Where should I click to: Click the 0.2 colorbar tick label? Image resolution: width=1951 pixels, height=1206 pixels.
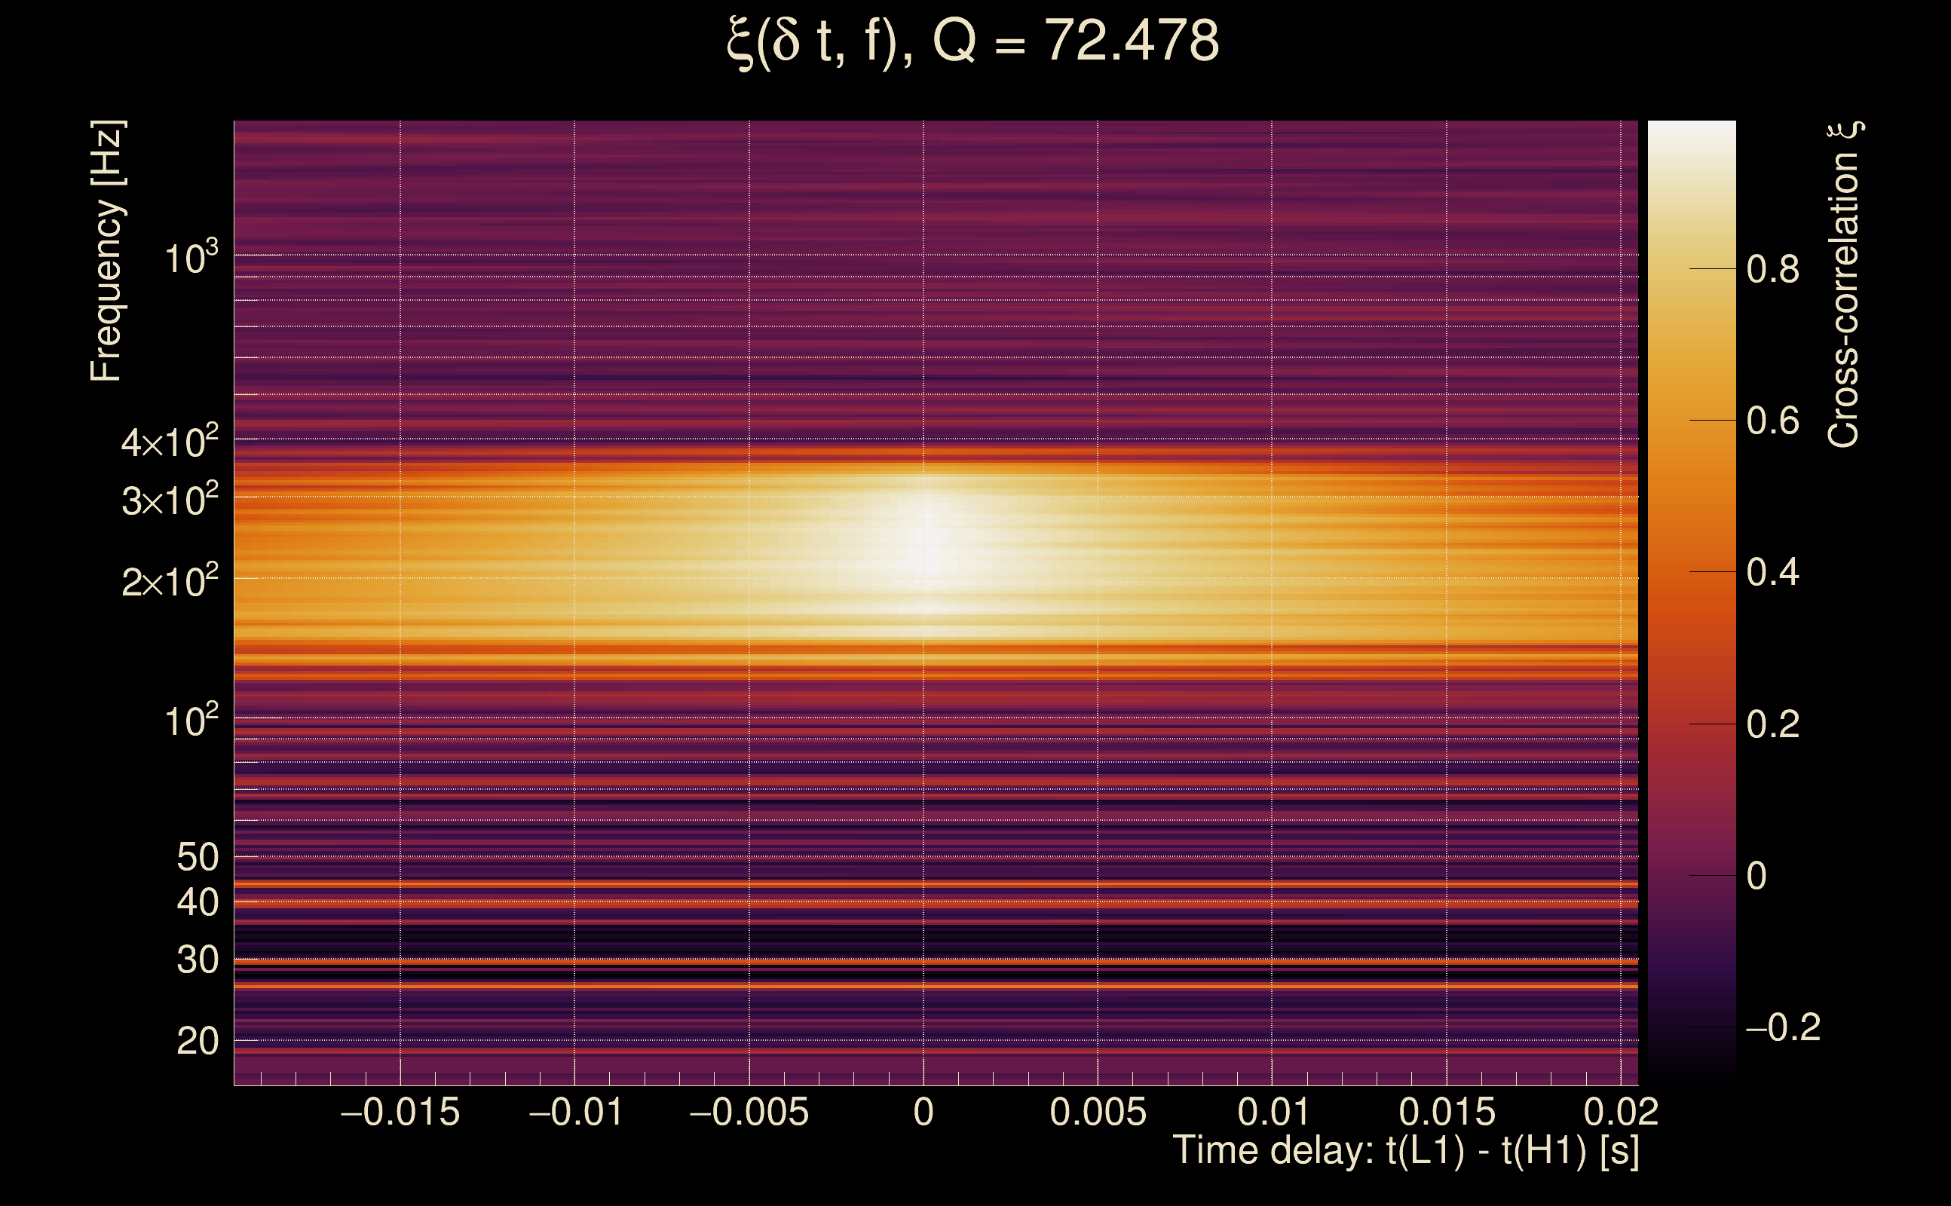click(x=1772, y=724)
